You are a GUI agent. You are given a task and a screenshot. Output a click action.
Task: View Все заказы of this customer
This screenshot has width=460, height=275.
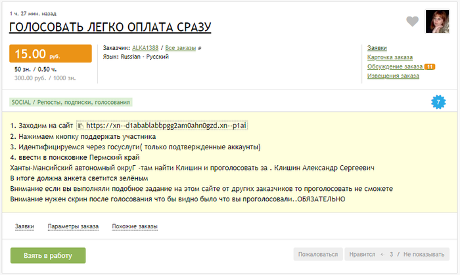point(180,48)
